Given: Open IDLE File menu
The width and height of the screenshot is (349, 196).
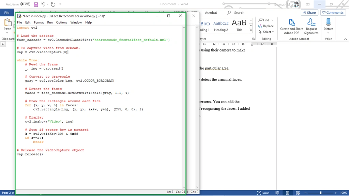Looking at the screenshot, I should pyautogui.click(x=19, y=22).
